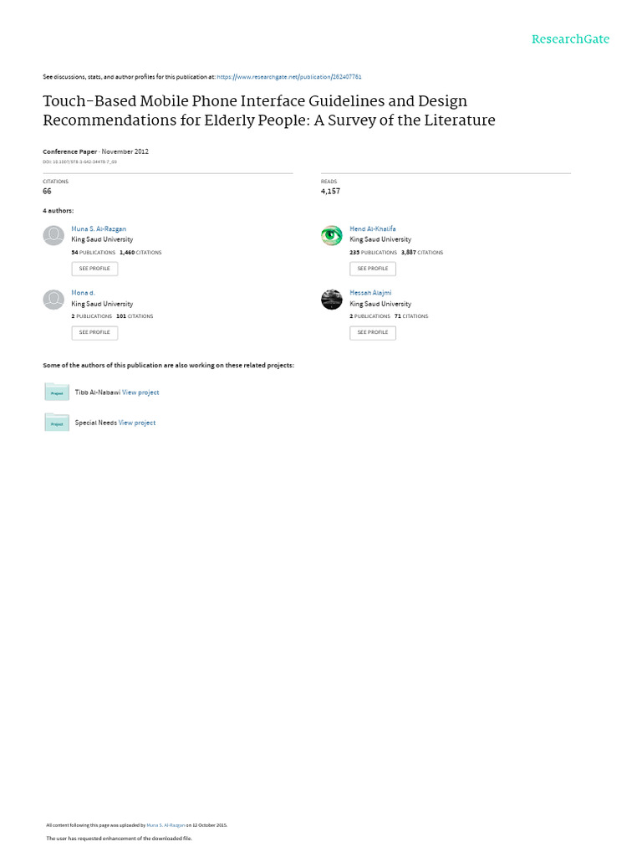Click the Special Needs project folder icon
Image resolution: width=642 pixels, height=857 pixels.
click(x=57, y=422)
